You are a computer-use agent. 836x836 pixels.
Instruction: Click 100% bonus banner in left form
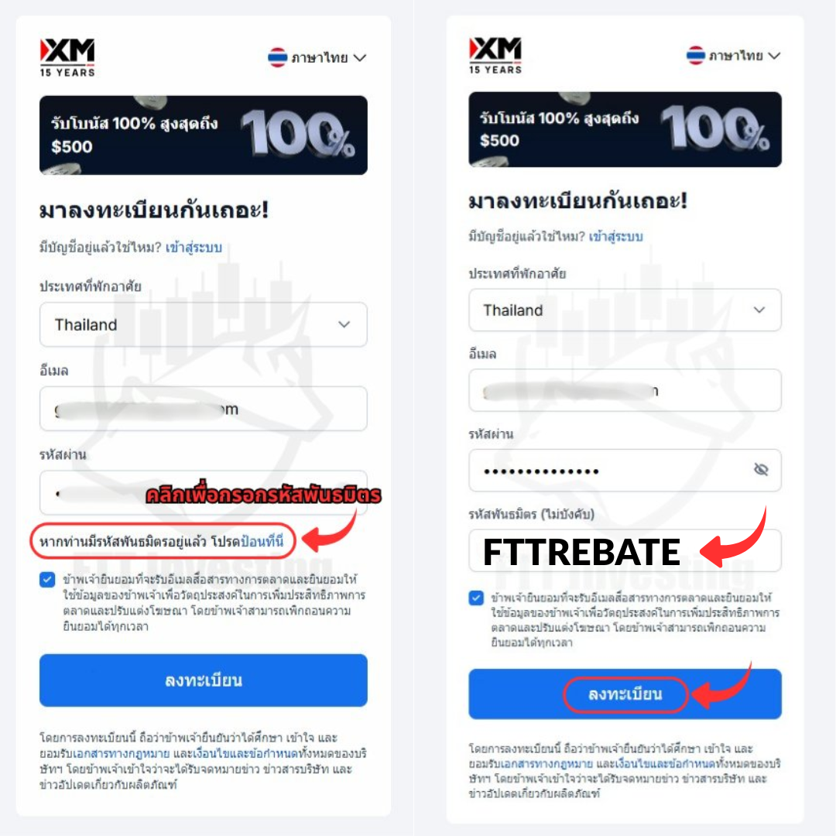pyautogui.click(x=203, y=135)
